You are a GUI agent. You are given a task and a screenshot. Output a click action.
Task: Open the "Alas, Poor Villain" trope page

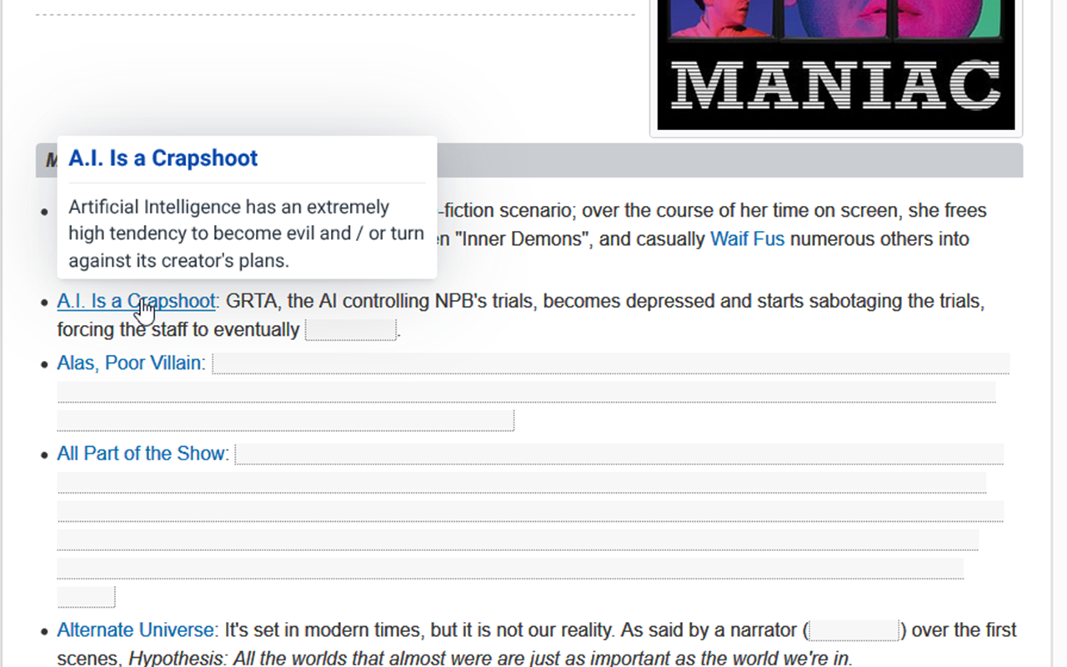tap(129, 363)
